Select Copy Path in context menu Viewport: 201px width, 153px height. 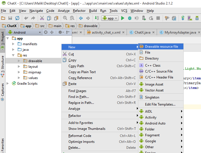click(100, 66)
